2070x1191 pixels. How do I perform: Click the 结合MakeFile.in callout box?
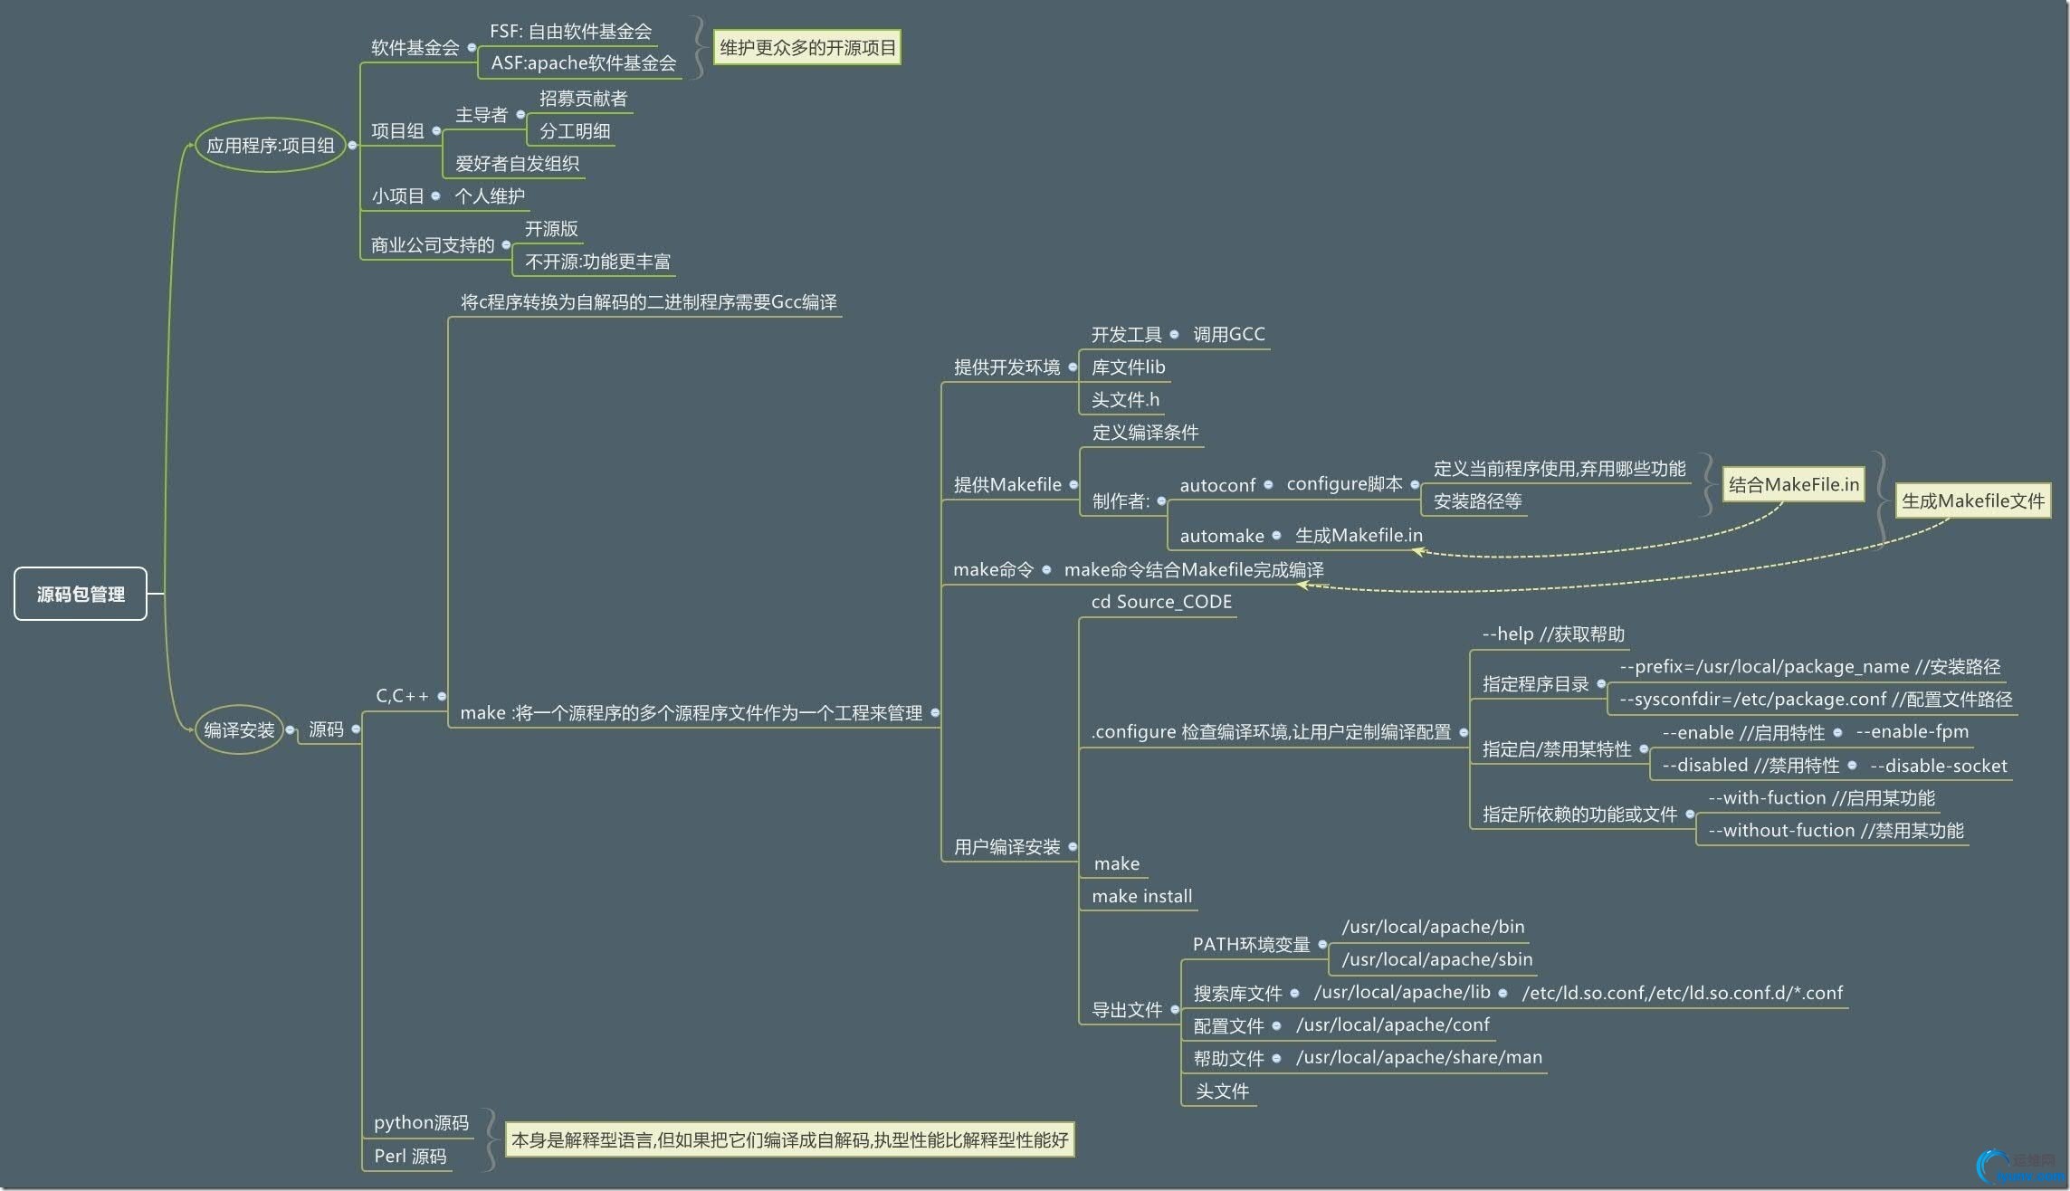pos(1793,484)
